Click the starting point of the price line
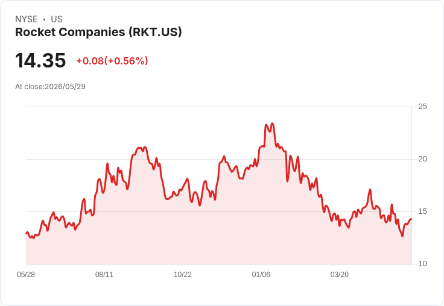444x306 pixels. click(x=27, y=233)
